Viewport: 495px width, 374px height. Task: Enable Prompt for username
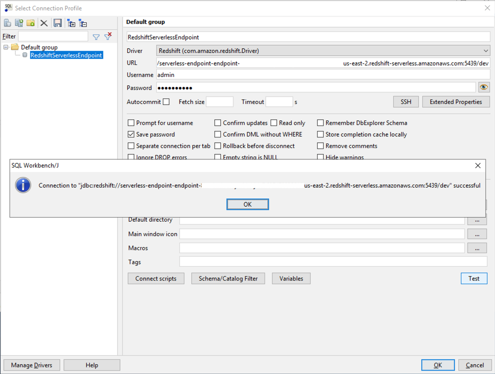131,123
